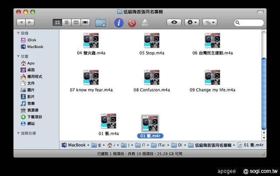Open 應用程式 (Applications) in the sidebar
Screen dimensions: 280x176
31,77
